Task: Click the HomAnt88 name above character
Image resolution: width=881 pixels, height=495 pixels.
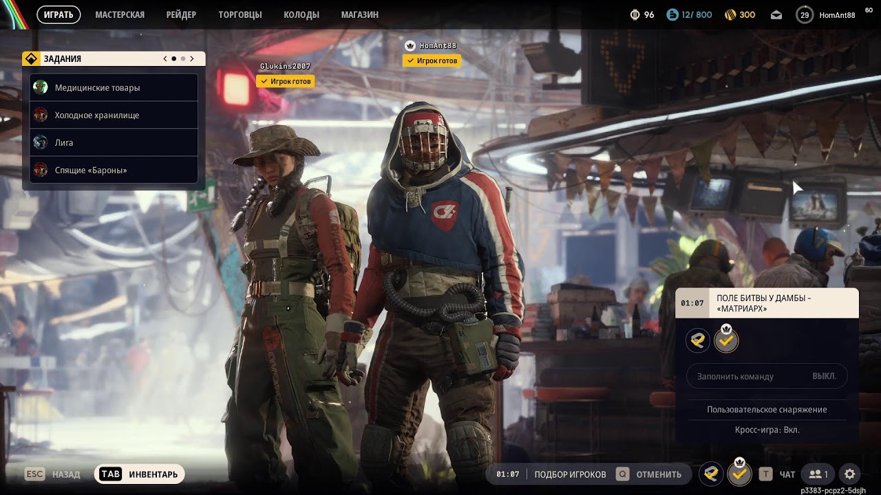Action: pyautogui.click(x=438, y=45)
